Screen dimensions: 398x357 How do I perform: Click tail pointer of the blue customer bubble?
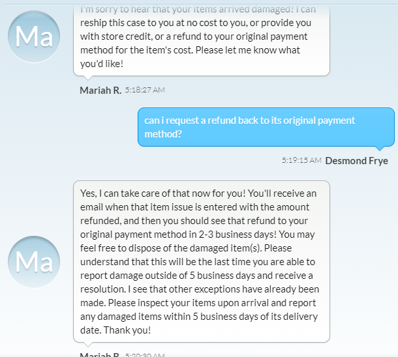coord(380,149)
